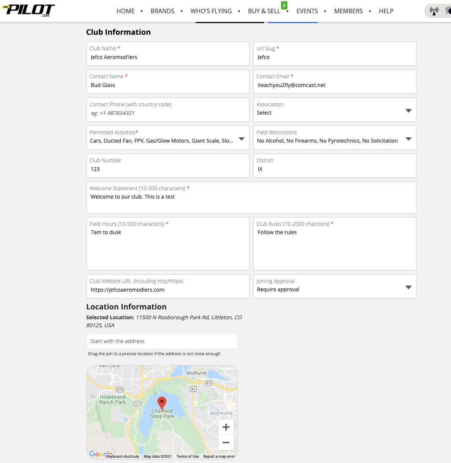This screenshot has height=463, width=451.
Task: Open the BRANDS menu
Action: pyautogui.click(x=162, y=11)
